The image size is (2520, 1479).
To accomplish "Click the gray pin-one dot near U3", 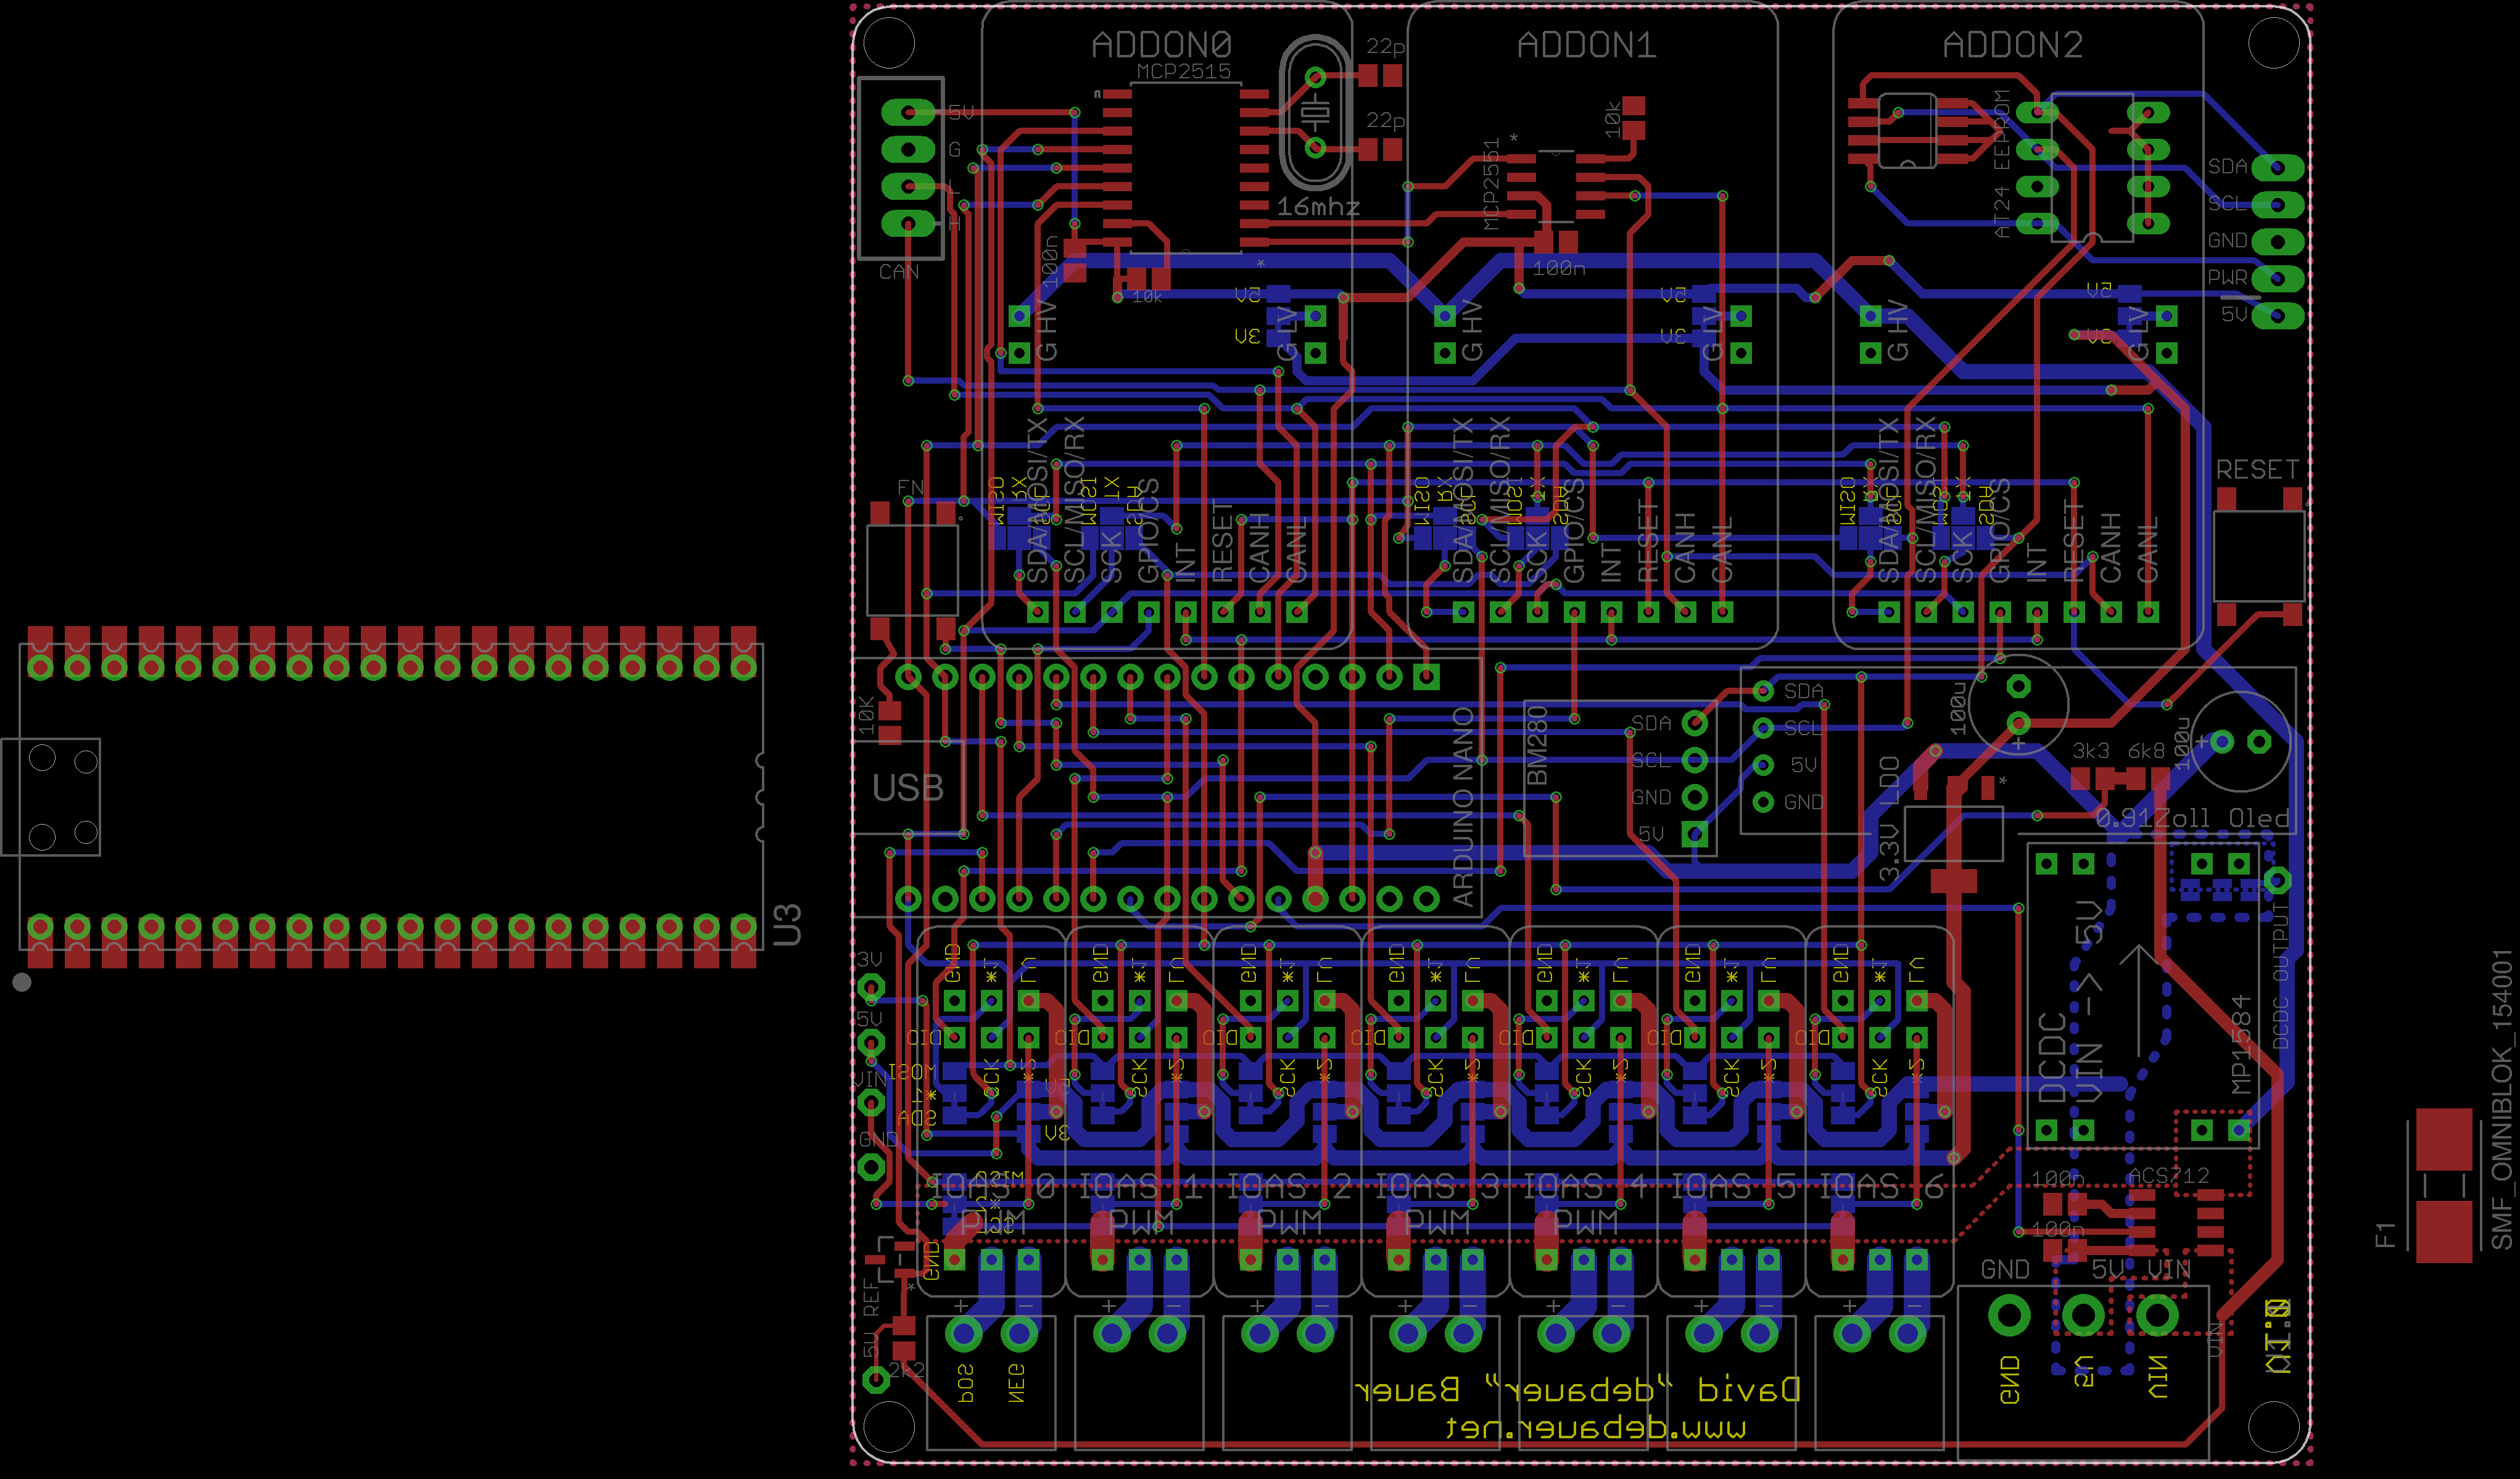I will (x=22, y=982).
